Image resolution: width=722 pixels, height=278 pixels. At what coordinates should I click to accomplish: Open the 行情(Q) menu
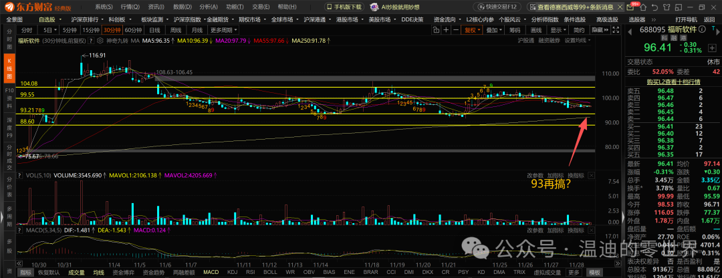pos(130,7)
